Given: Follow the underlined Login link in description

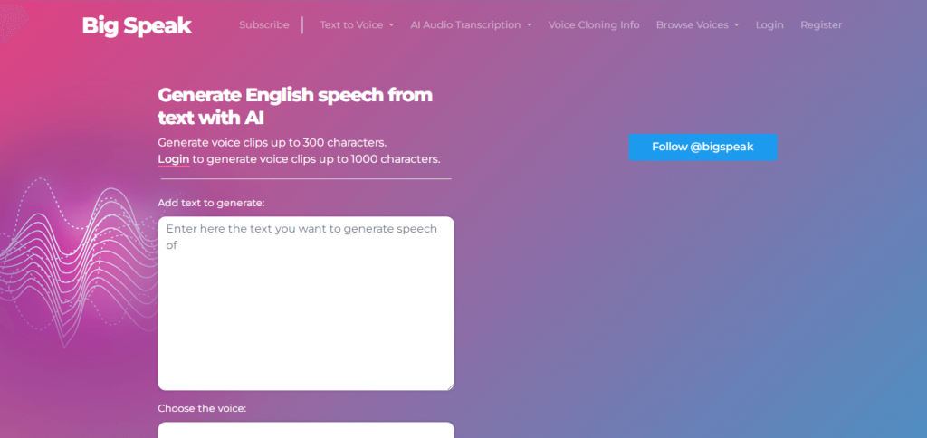Looking at the screenshot, I should pyautogui.click(x=173, y=159).
